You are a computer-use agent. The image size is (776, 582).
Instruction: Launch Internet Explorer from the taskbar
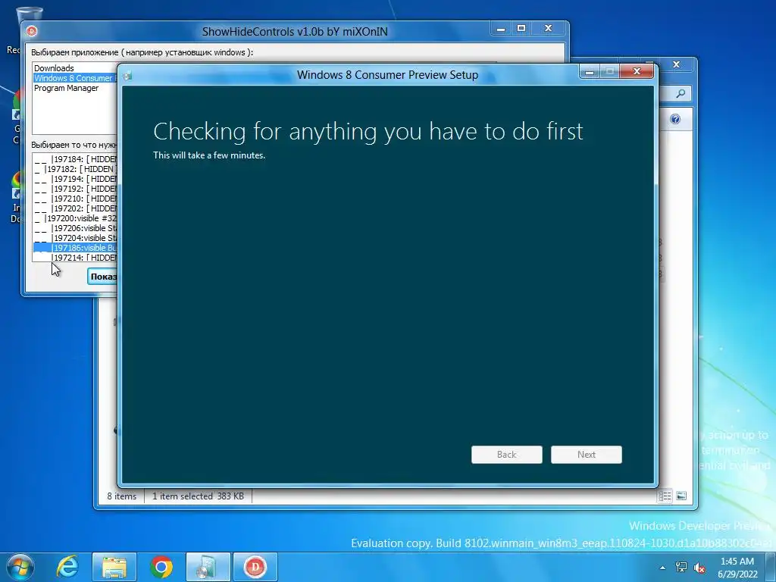tap(67, 567)
